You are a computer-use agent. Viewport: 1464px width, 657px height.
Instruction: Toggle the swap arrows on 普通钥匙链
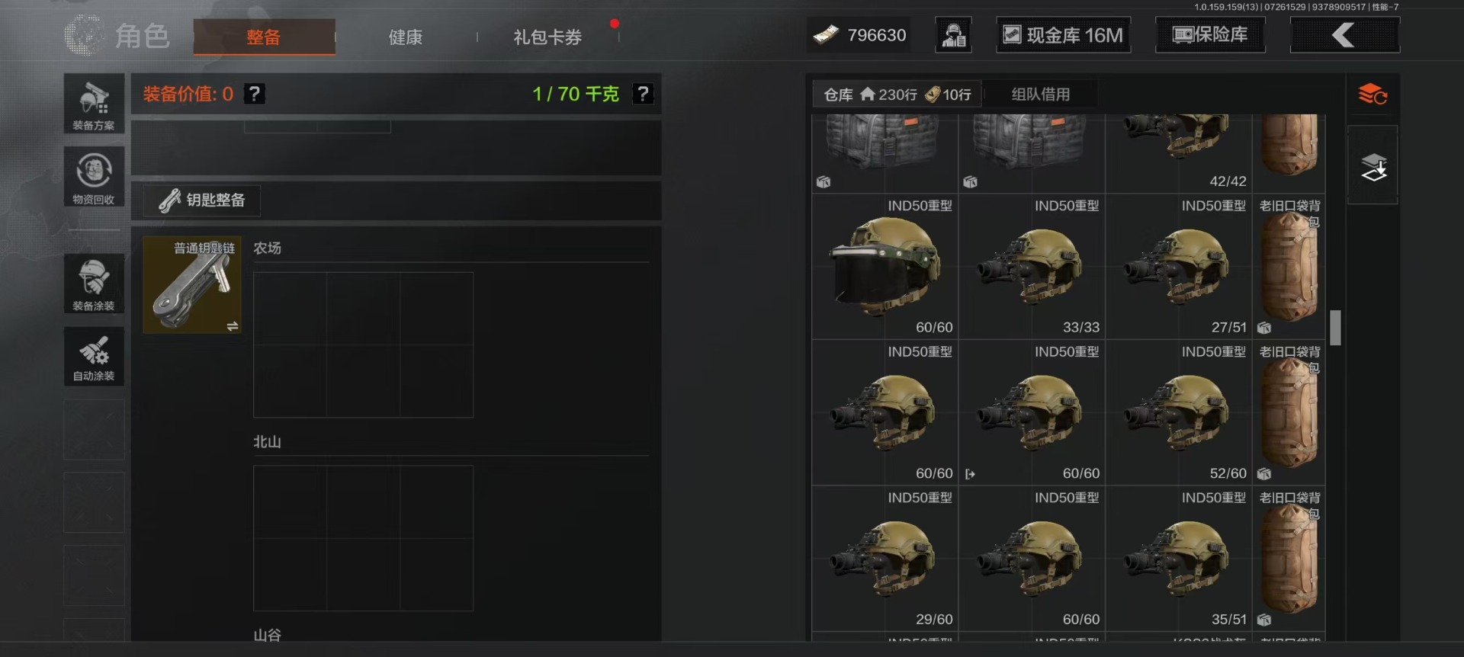coord(233,325)
